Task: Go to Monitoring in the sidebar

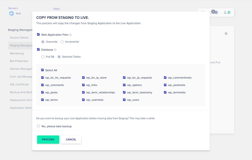Action: pos(17,53)
